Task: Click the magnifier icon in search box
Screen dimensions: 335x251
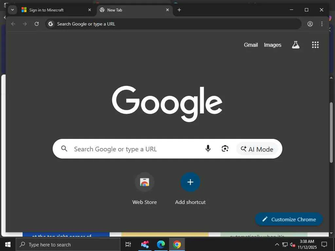Action: pos(64,149)
